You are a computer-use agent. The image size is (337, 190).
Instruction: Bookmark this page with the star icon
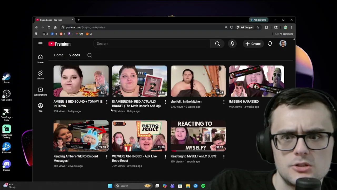point(258,27)
